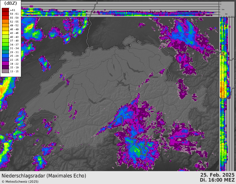Click the 31 - 34 dBZ green swatch
Viewport: 236px width, 184px height.
coord(5,48)
